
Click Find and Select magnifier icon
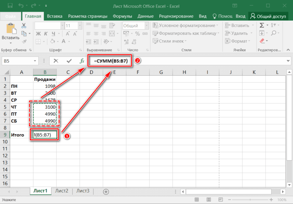[x=274, y=33]
